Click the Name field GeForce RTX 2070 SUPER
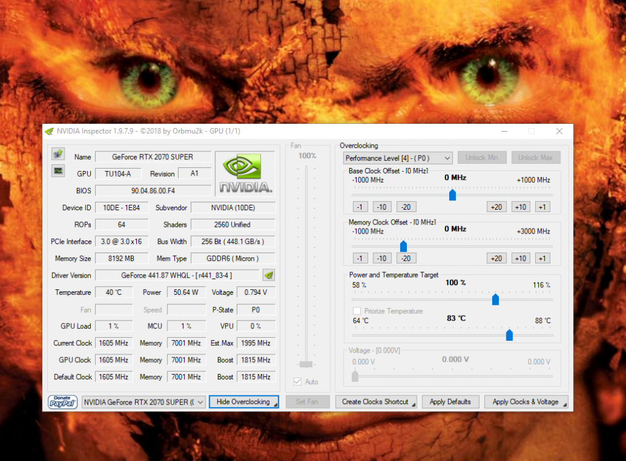The image size is (626, 461). [153, 157]
